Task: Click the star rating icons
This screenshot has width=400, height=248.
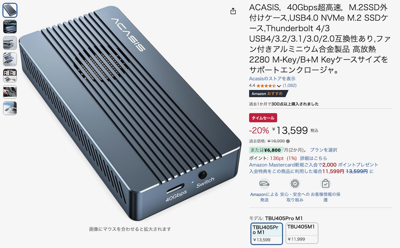Action: (266, 85)
